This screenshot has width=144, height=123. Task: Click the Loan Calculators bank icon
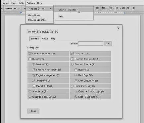point(76,81)
